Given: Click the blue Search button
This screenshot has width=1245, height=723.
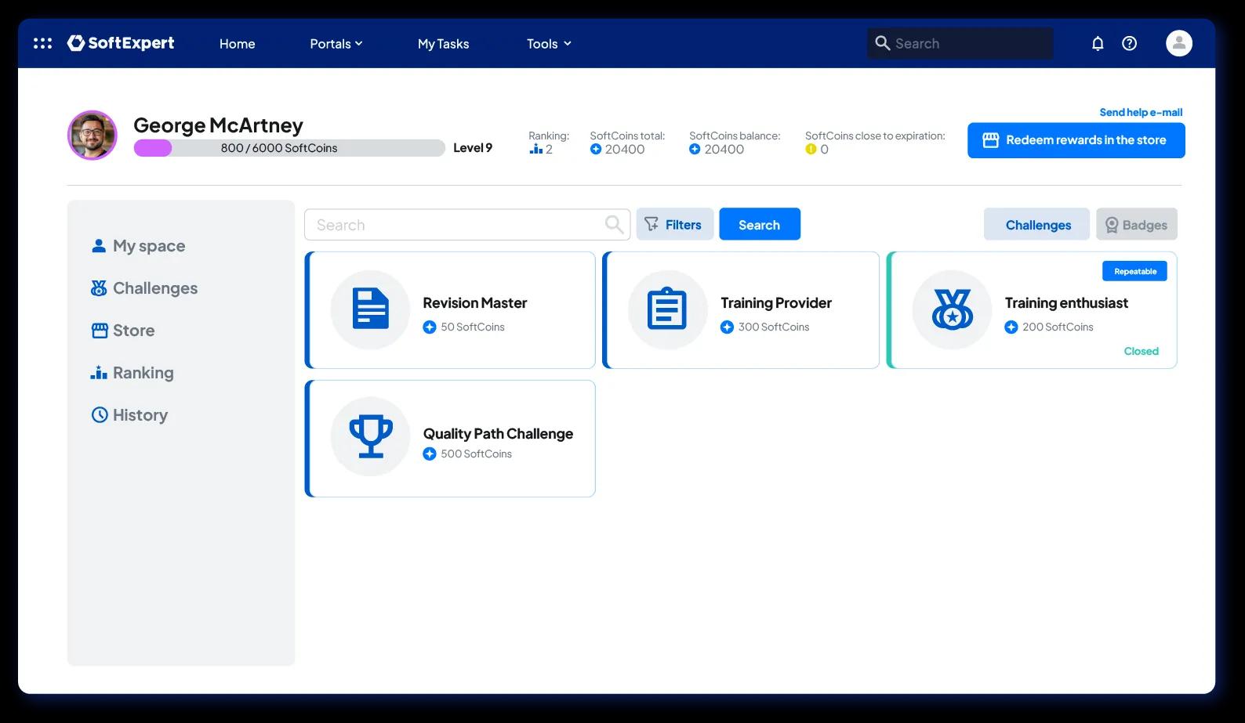Looking at the screenshot, I should [760, 225].
